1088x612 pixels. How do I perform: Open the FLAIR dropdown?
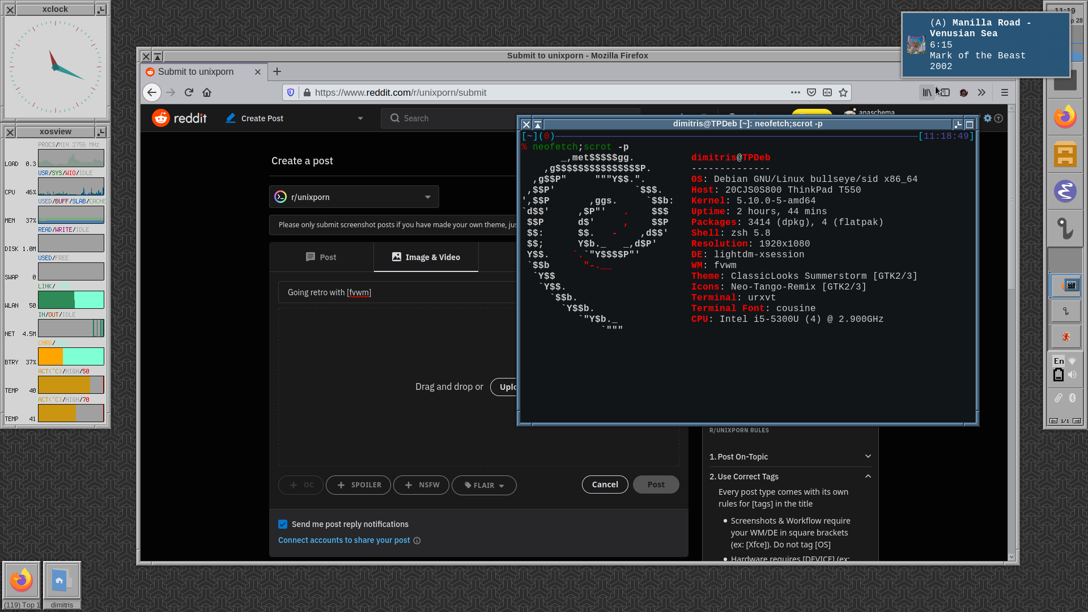tap(483, 485)
